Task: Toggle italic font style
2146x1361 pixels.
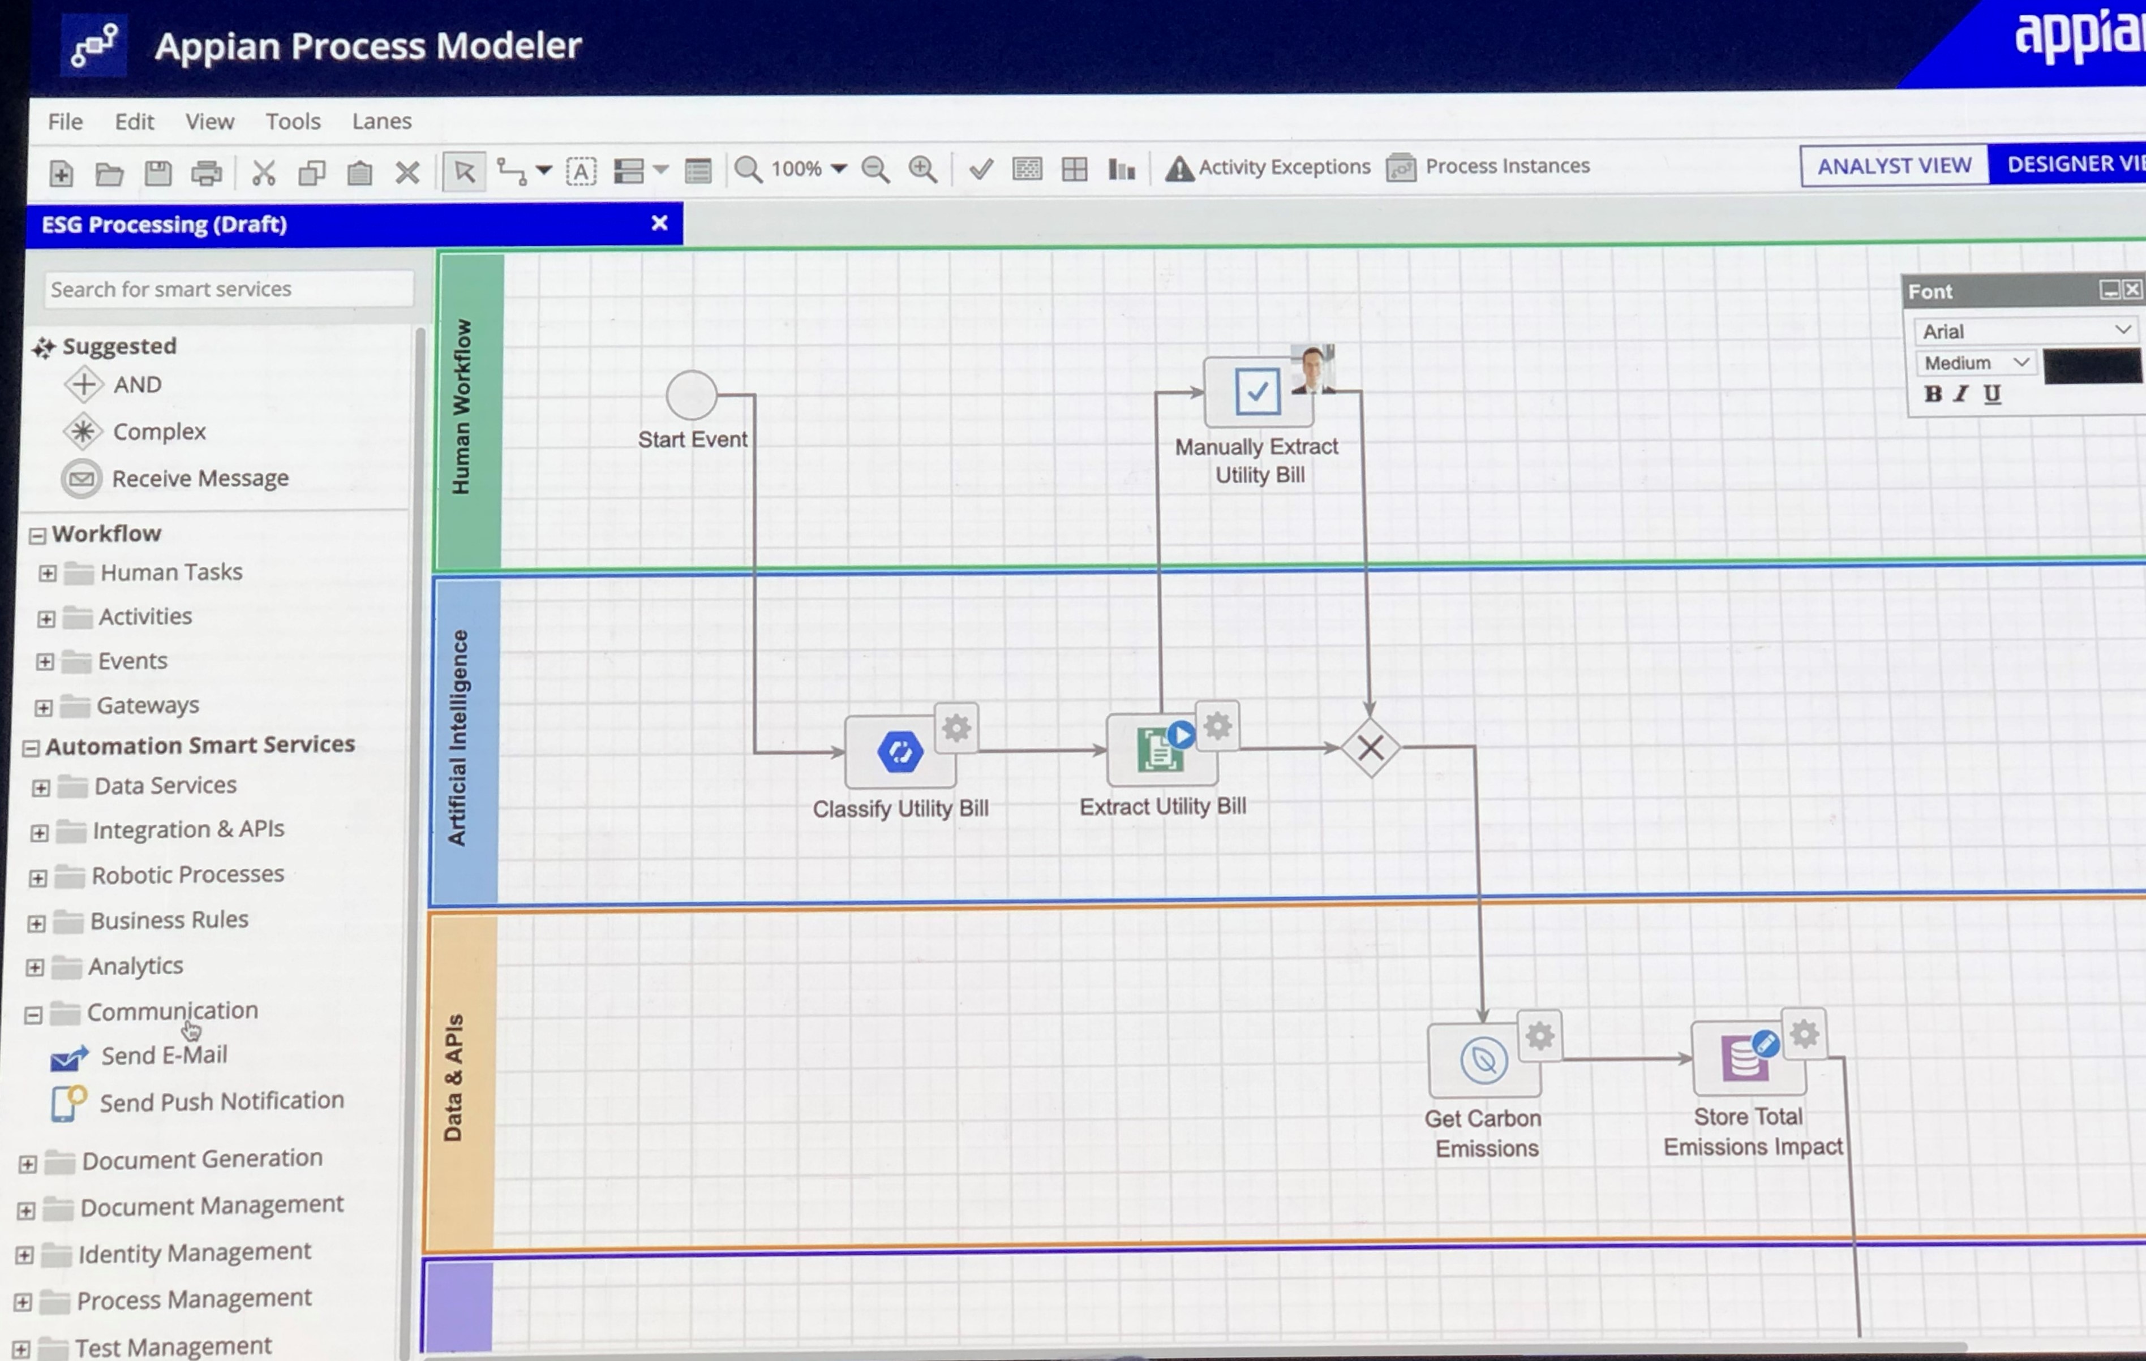Action: tap(1960, 394)
